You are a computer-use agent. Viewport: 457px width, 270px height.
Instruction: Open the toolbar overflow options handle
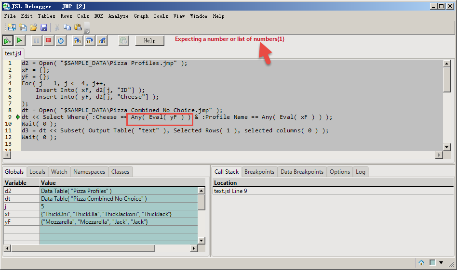pyautogui.click(x=87, y=27)
